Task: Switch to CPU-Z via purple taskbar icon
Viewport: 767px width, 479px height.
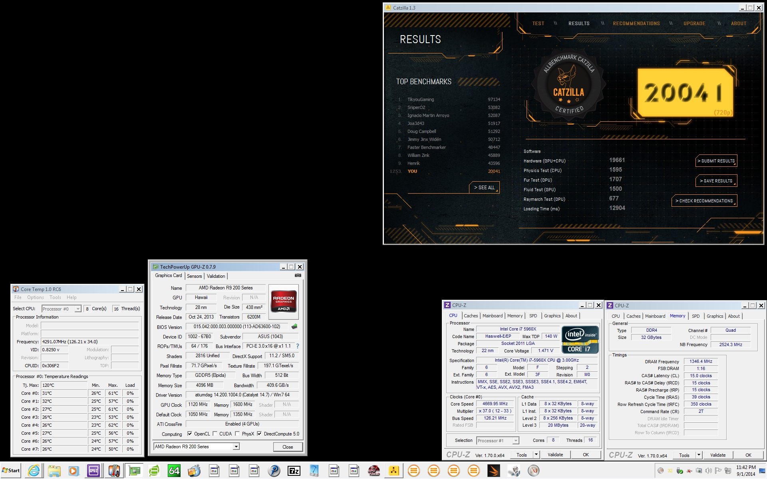Action: click(x=93, y=471)
